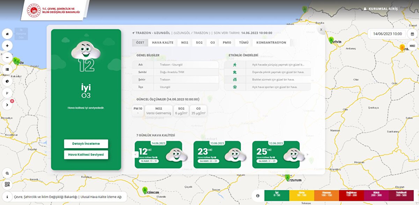The height and width of the screenshot is (205, 419).
Task: Click the Detaylı İnceleme button
Action: (86, 144)
